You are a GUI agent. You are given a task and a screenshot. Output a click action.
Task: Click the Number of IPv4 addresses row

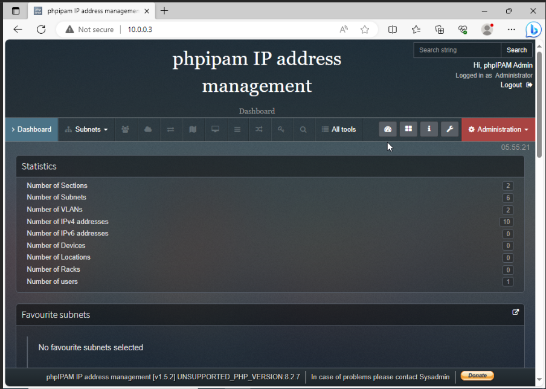click(270, 222)
